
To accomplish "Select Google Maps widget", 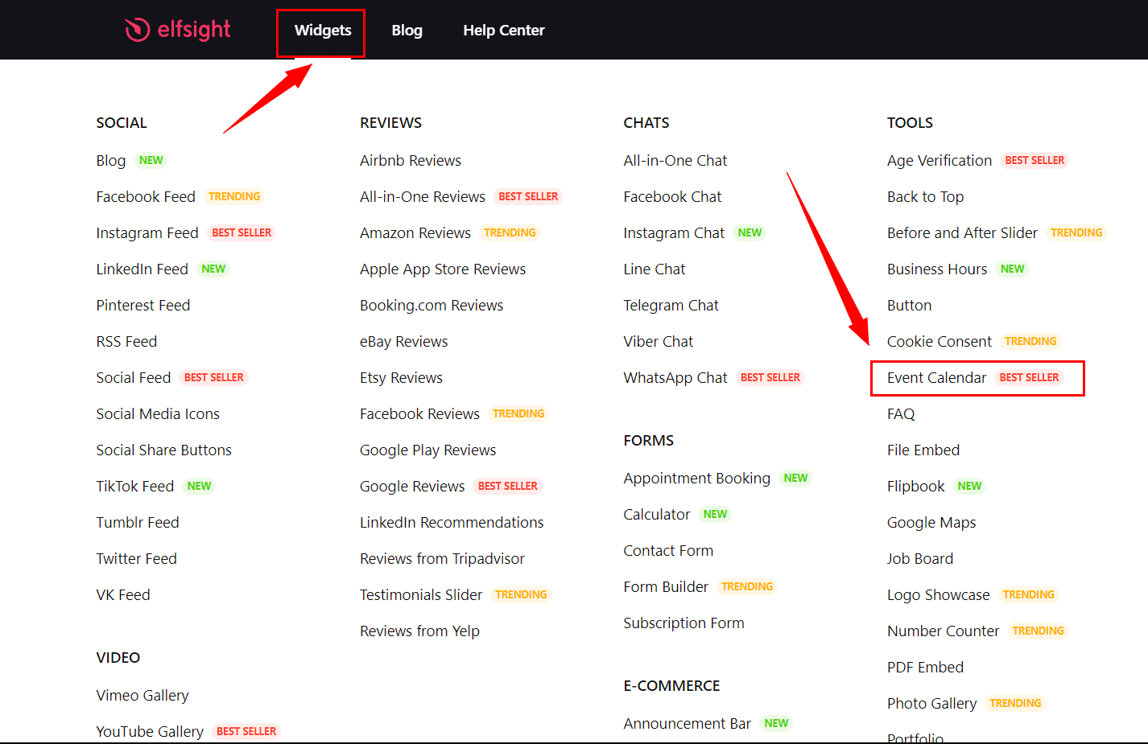I will click(x=931, y=523).
